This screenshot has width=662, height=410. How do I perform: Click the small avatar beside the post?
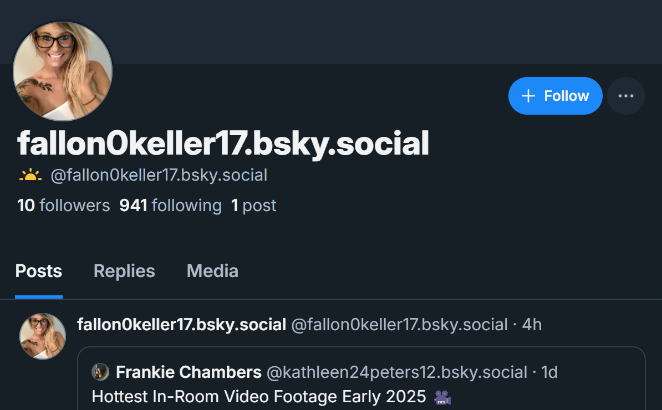pyautogui.click(x=43, y=336)
